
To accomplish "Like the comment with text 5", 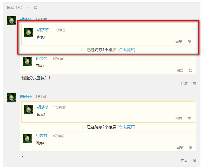I will pyautogui.click(x=194, y=161).
